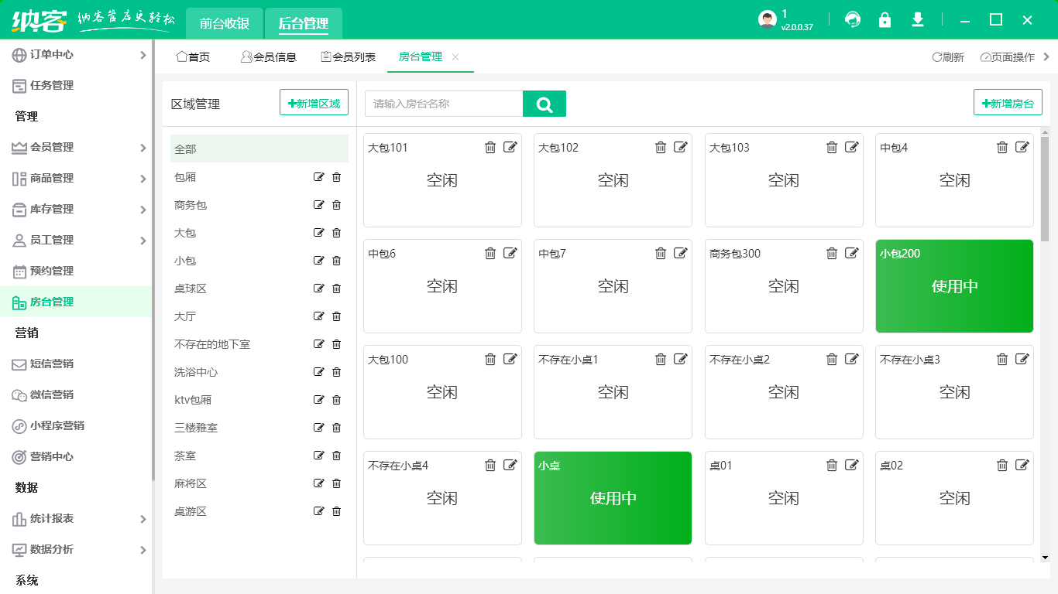Image resolution: width=1058 pixels, height=594 pixels.
Task: Open the customer service headset icon
Action: (x=853, y=20)
